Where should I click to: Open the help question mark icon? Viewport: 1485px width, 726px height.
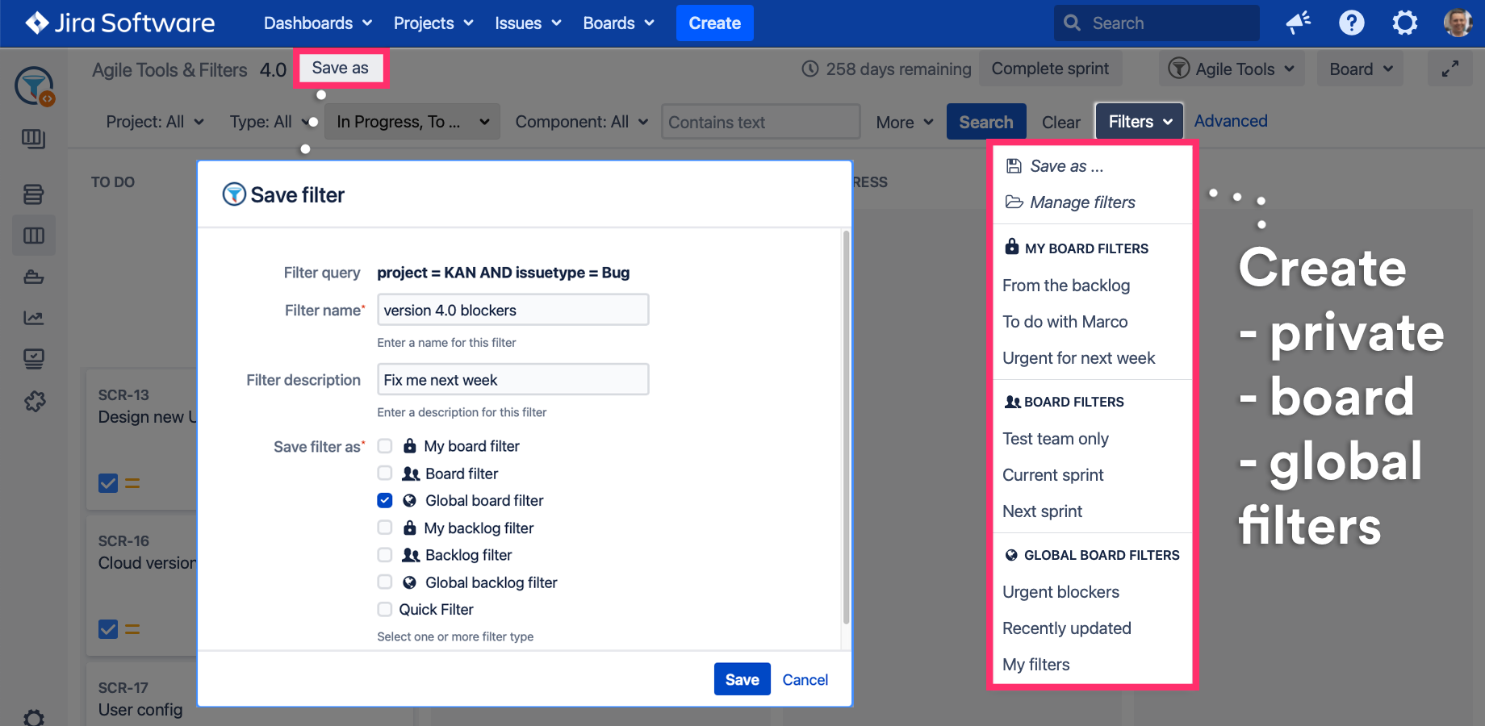[1351, 23]
